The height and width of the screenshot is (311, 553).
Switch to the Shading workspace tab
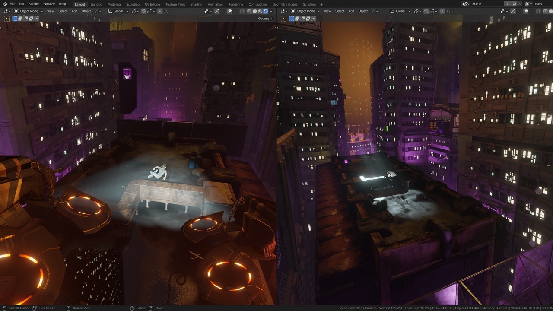click(196, 4)
